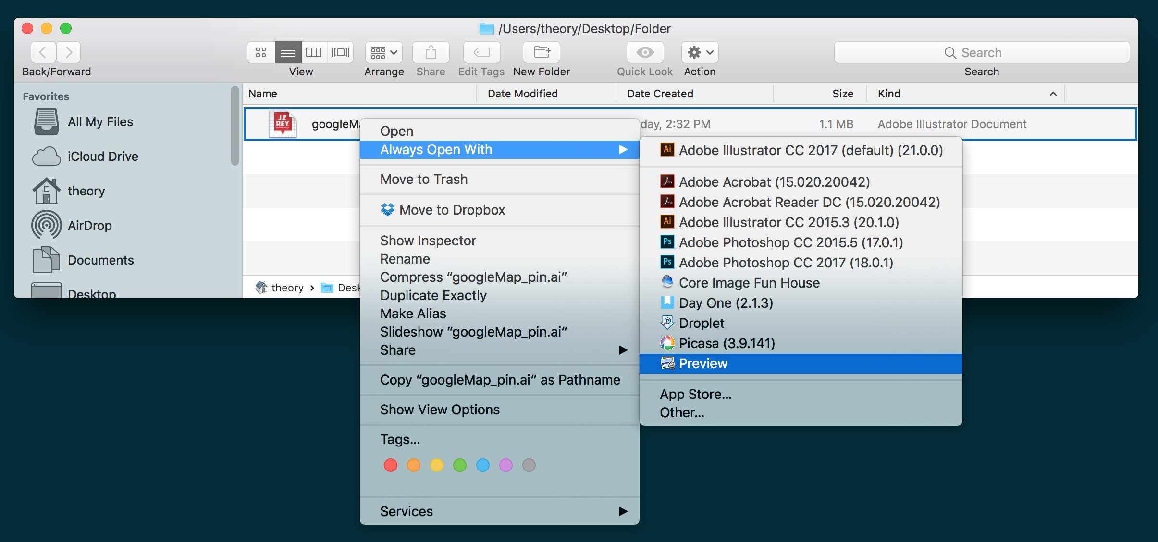Screen dimensions: 1158x542
Task: Open the Arrange dropdown
Action: pos(383,52)
